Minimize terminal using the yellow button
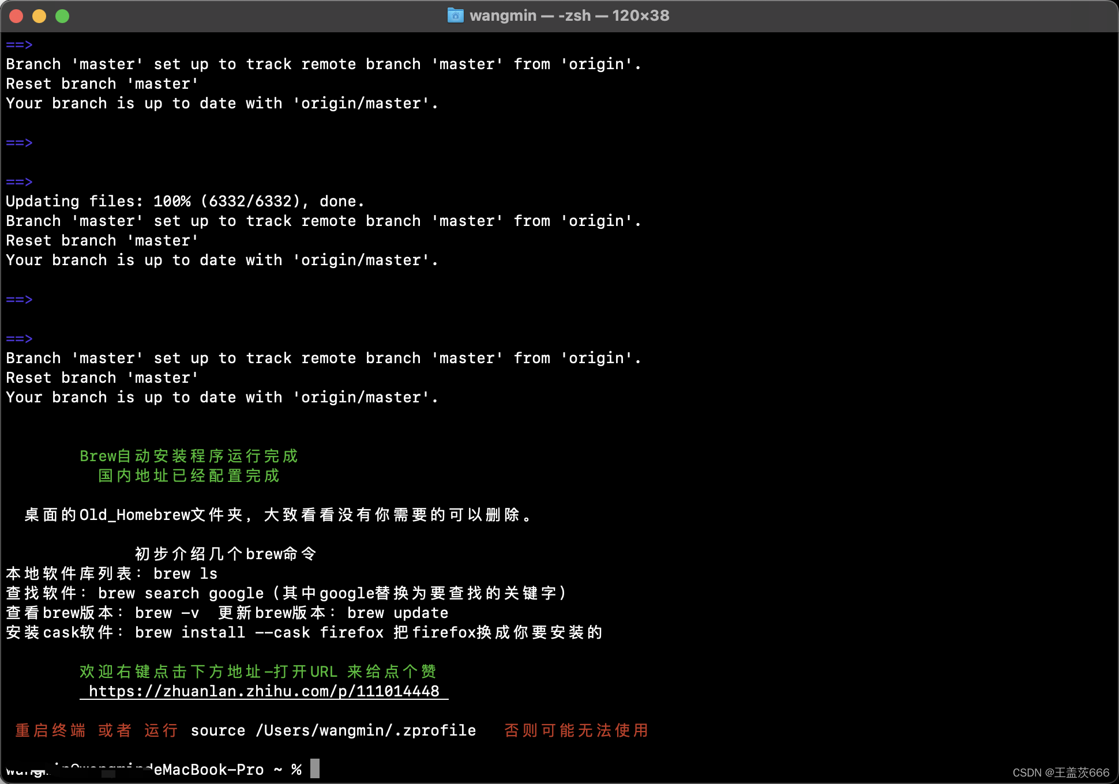Viewport: 1119px width, 784px height. click(x=39, y=16)
